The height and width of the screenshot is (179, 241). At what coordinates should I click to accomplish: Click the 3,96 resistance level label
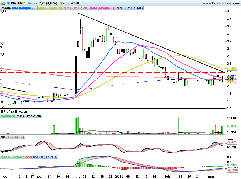tap(3, 12)
